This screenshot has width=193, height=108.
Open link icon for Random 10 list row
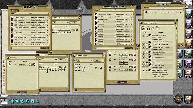click(96, 22)
